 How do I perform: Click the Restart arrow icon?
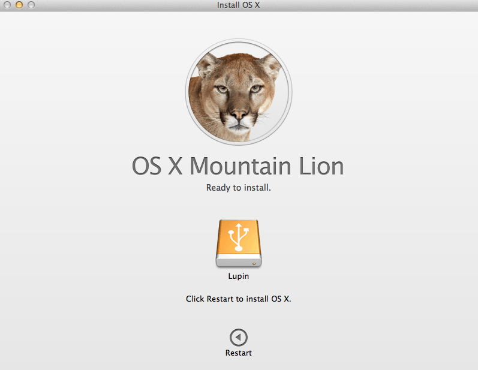[238, 338]
